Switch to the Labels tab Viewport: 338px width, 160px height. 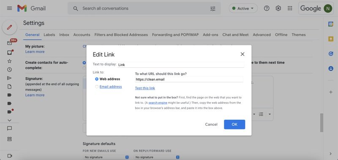point(49,35)
